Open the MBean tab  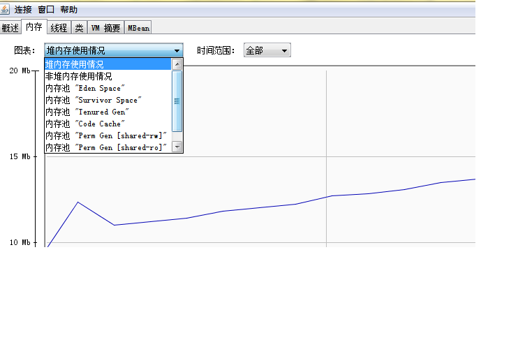(x=138, y=28)
